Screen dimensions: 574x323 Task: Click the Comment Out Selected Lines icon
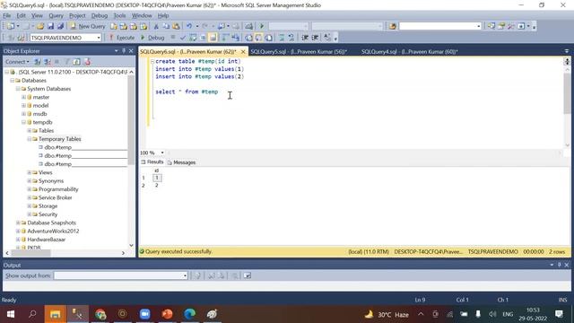282,38
